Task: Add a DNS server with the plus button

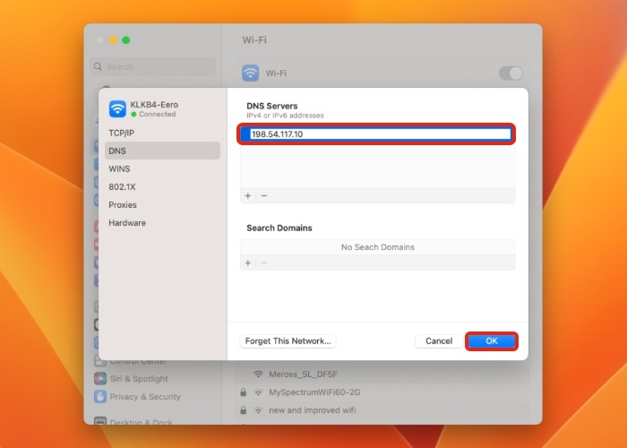Action: pyautogui.click(x=248, y=195)
